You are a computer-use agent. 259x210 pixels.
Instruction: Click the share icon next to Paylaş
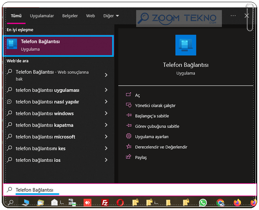(129, 156)
